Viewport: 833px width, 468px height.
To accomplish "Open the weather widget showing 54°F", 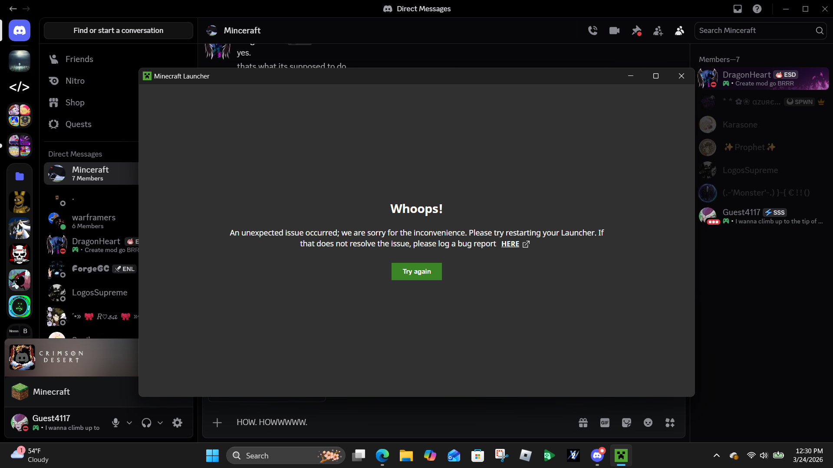I will (30, 455).
